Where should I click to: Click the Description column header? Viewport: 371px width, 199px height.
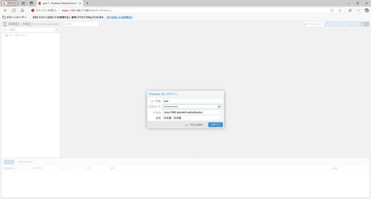pos(219,168)
